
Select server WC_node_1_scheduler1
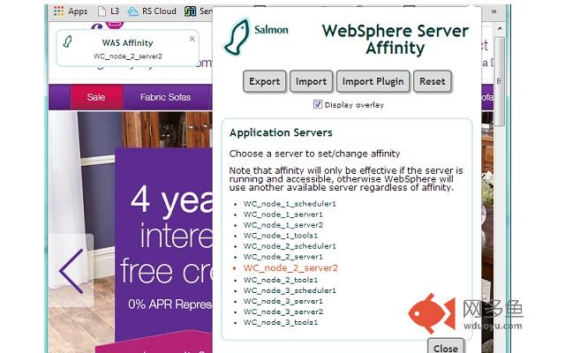290,204
